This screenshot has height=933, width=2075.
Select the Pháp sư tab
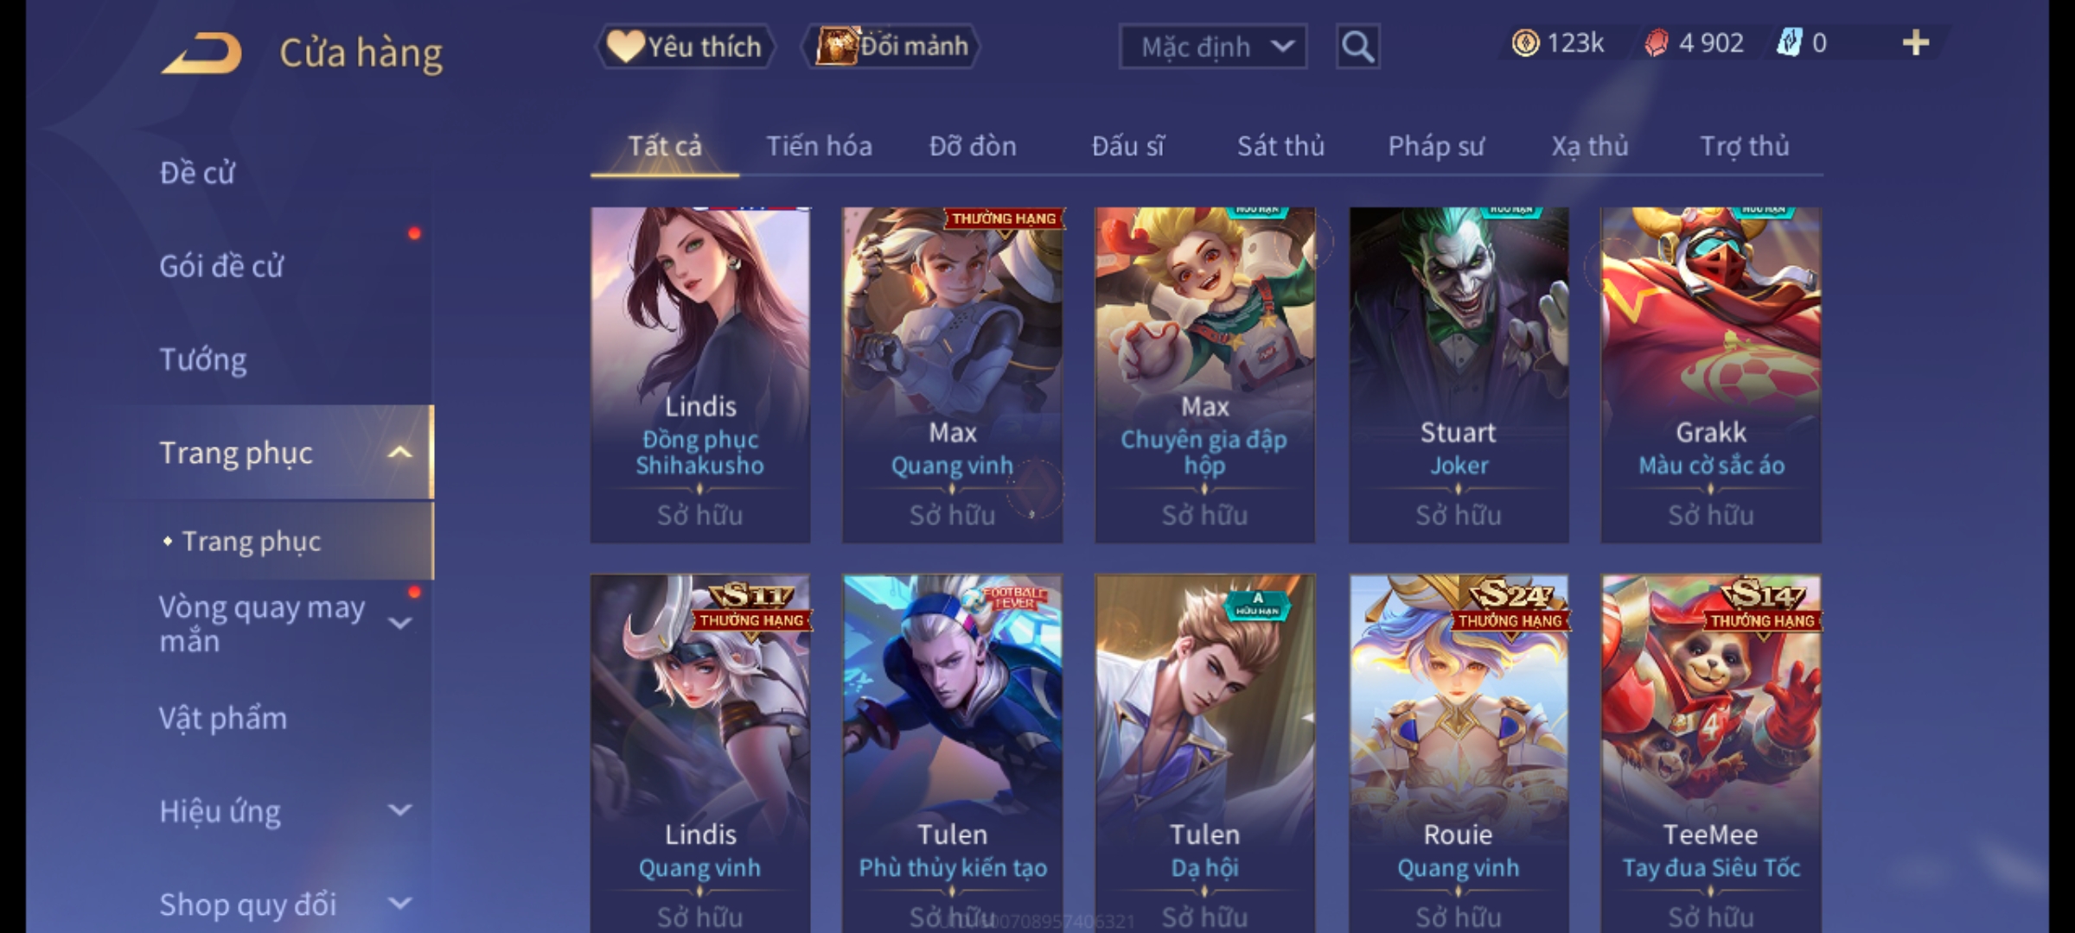click(1435, 146)
